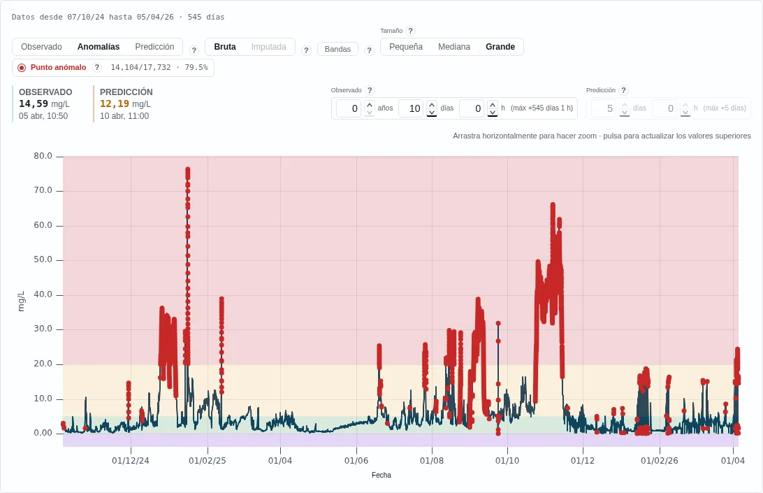The width and height of the screenshot is (763, 493).
Task: Focus the observed hours input field
Action: pos(472,108)
